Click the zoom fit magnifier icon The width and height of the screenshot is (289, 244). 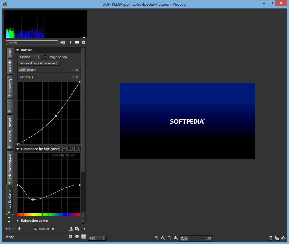click(x=169, y=238)
